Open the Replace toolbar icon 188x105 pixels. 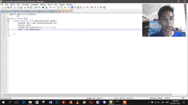pos(46,7)
